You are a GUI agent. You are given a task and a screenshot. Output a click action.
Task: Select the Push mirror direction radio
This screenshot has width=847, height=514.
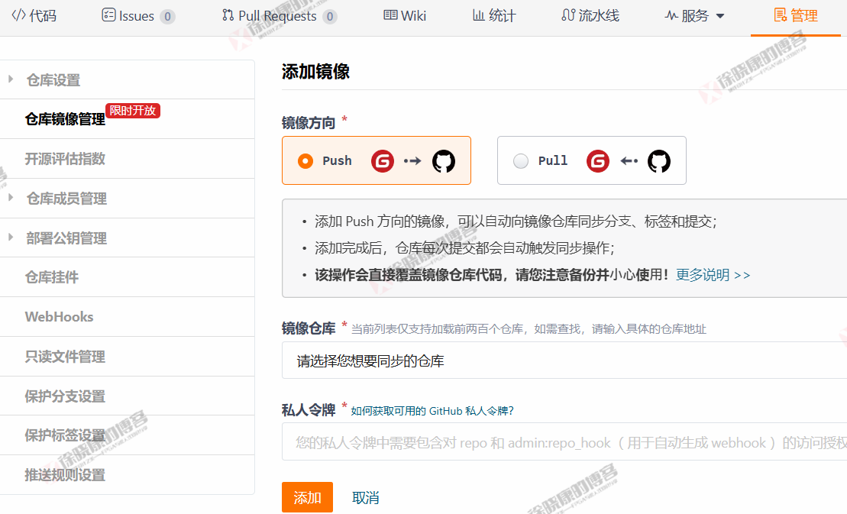pyautogui.click(x=305, y=160)
